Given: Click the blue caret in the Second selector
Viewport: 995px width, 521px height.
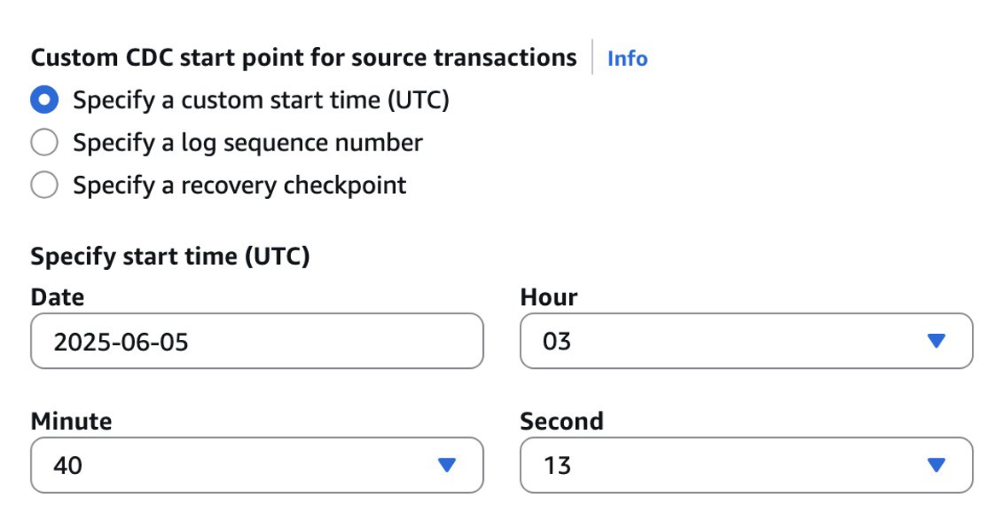Looking at the screenshot, I should [936, 465].
